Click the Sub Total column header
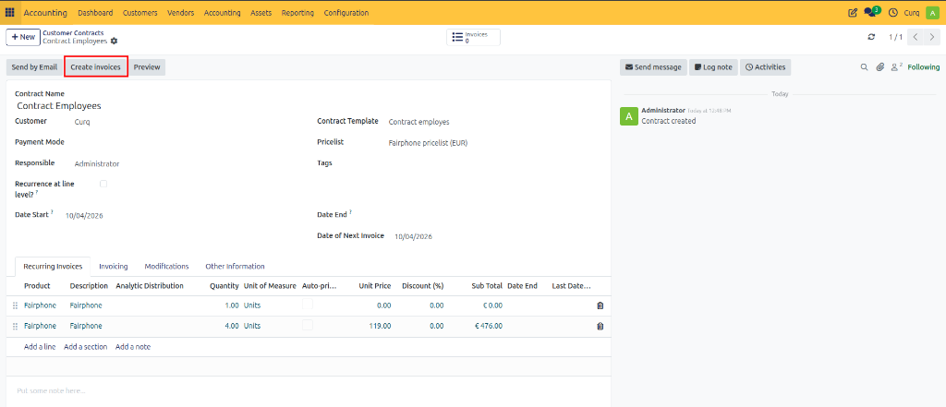The image size is (946, 407). 487,286
